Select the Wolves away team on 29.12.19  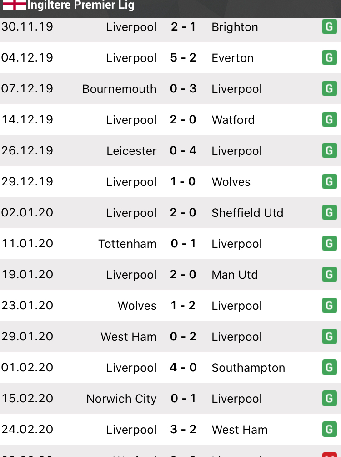[231, 182]
